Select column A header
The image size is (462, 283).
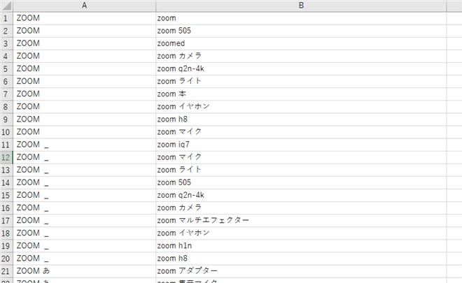84,6
